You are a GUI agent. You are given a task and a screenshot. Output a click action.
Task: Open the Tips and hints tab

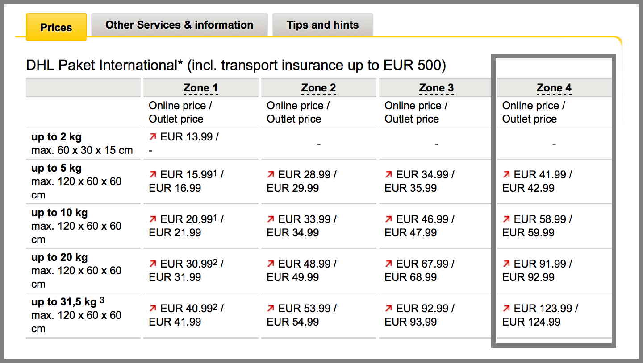pos(323,25)
